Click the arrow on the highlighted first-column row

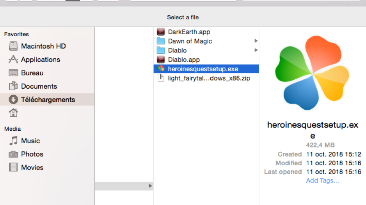point(150,186)
